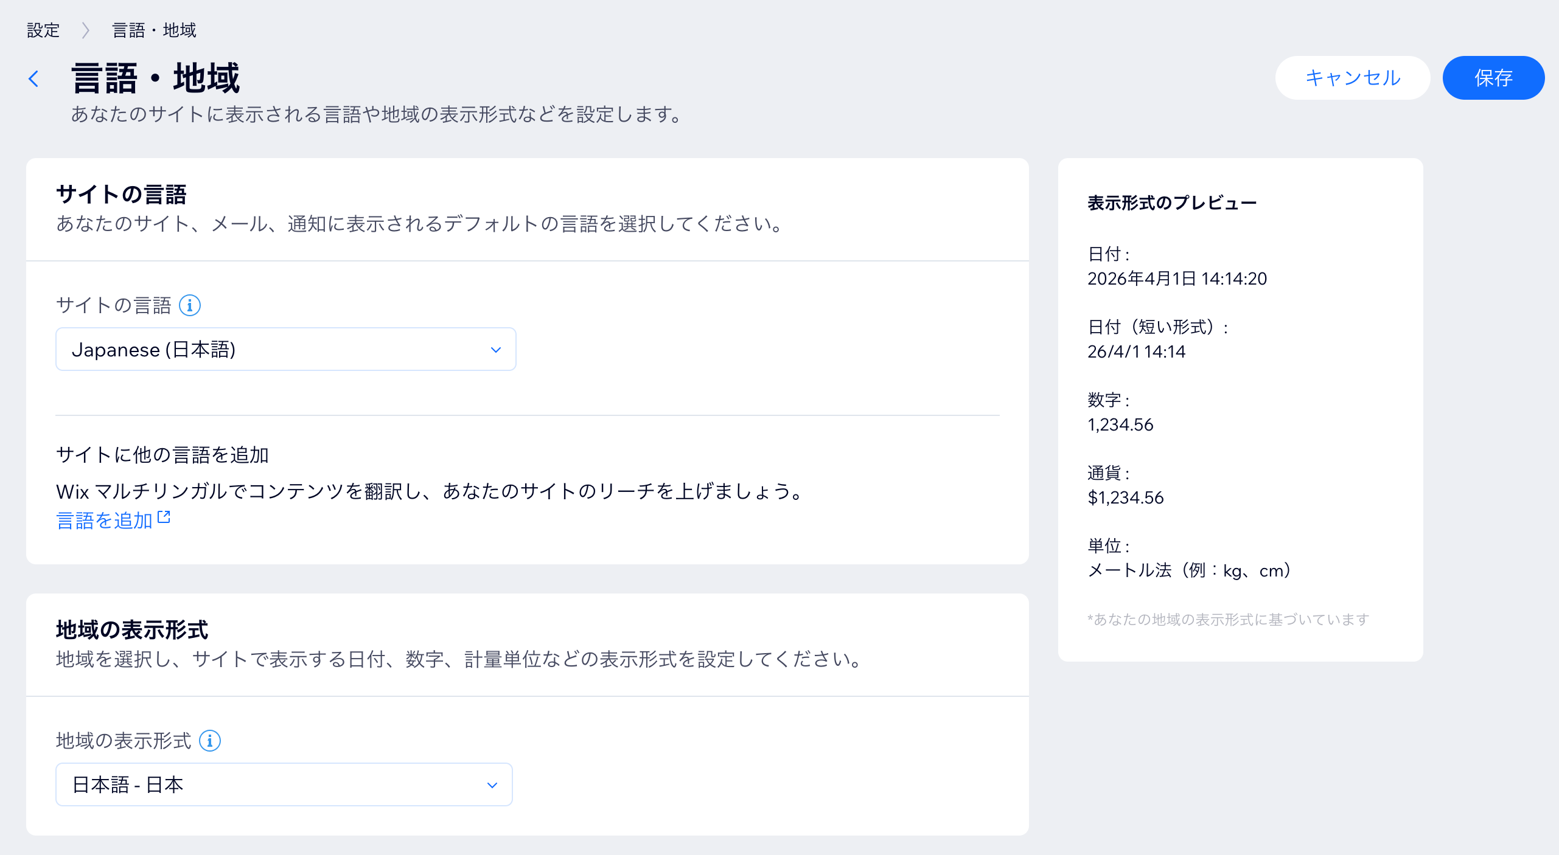
Task: Open the 日本語 - 日本 region format dropdown
Action: coord(284,784)
